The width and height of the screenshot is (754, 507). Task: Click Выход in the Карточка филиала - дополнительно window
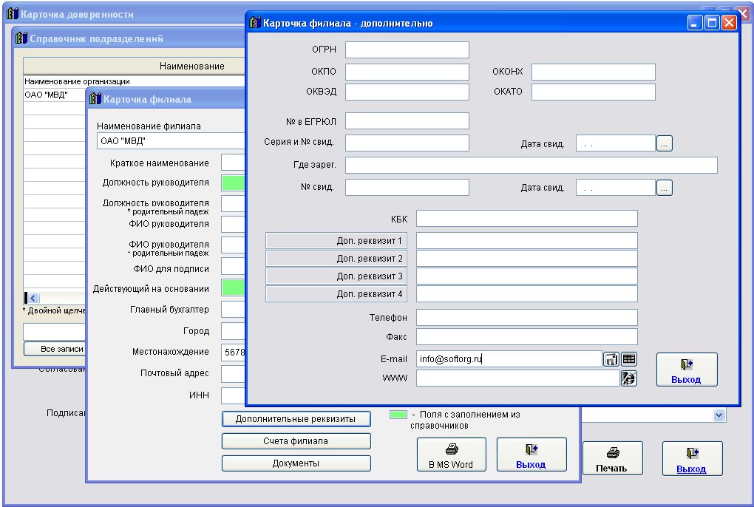coord(685,369)
